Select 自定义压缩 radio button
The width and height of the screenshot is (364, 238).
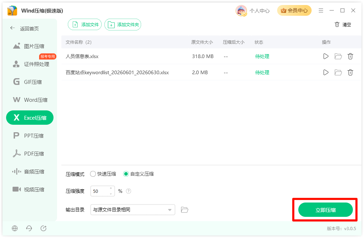click(126, 174)
